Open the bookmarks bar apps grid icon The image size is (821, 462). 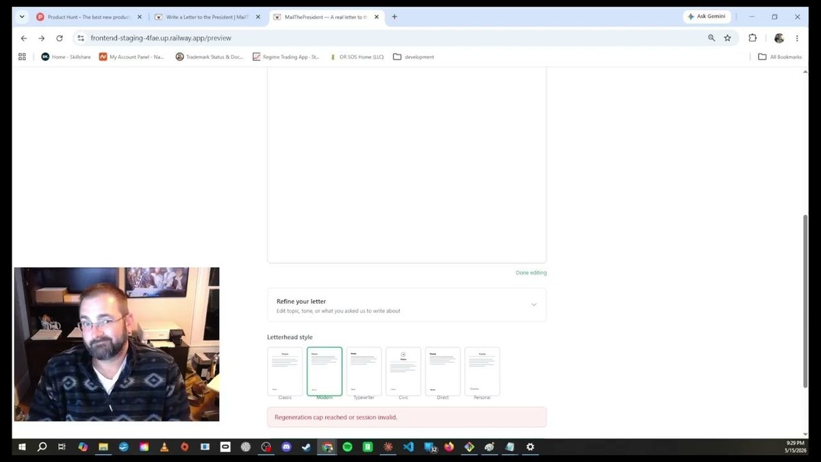click(x=22, y=57)
